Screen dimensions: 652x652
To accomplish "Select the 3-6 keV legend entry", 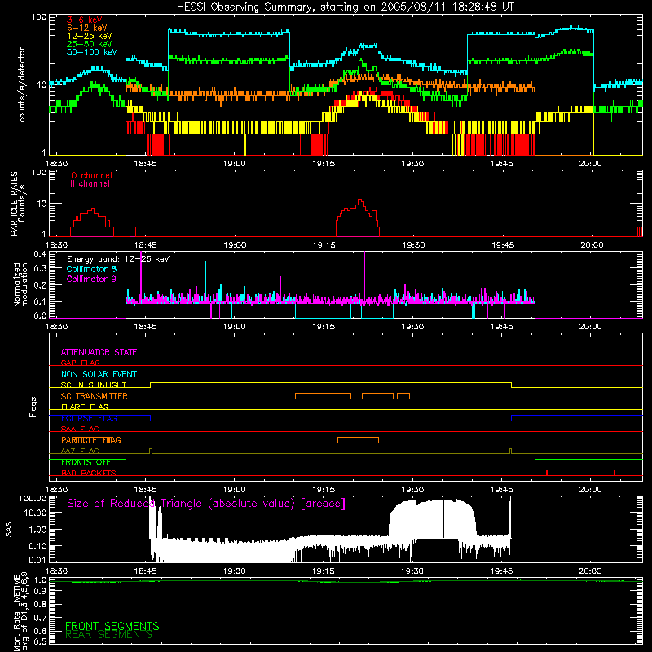I will [x=85, y=20].
